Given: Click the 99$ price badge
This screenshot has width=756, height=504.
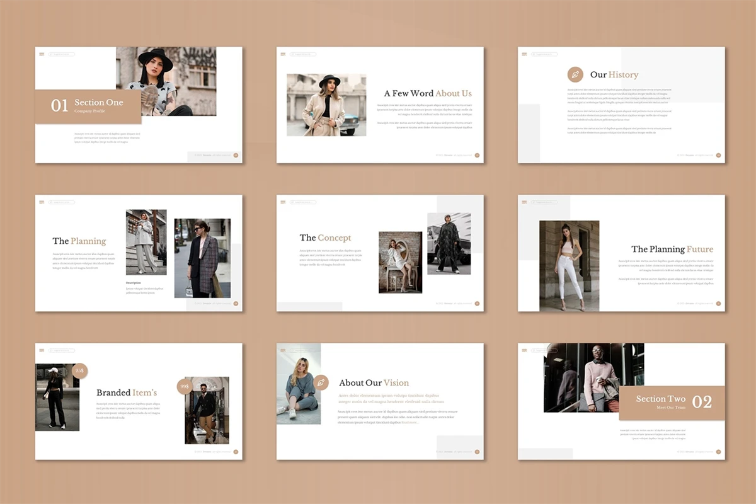Looking at the screenshot, I should (x=185, y=386).
